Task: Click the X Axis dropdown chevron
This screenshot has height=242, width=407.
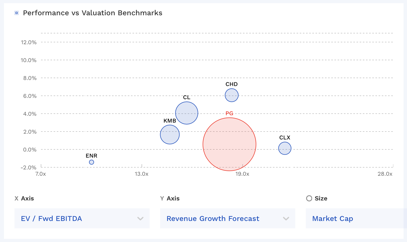Action: (140, 219)
